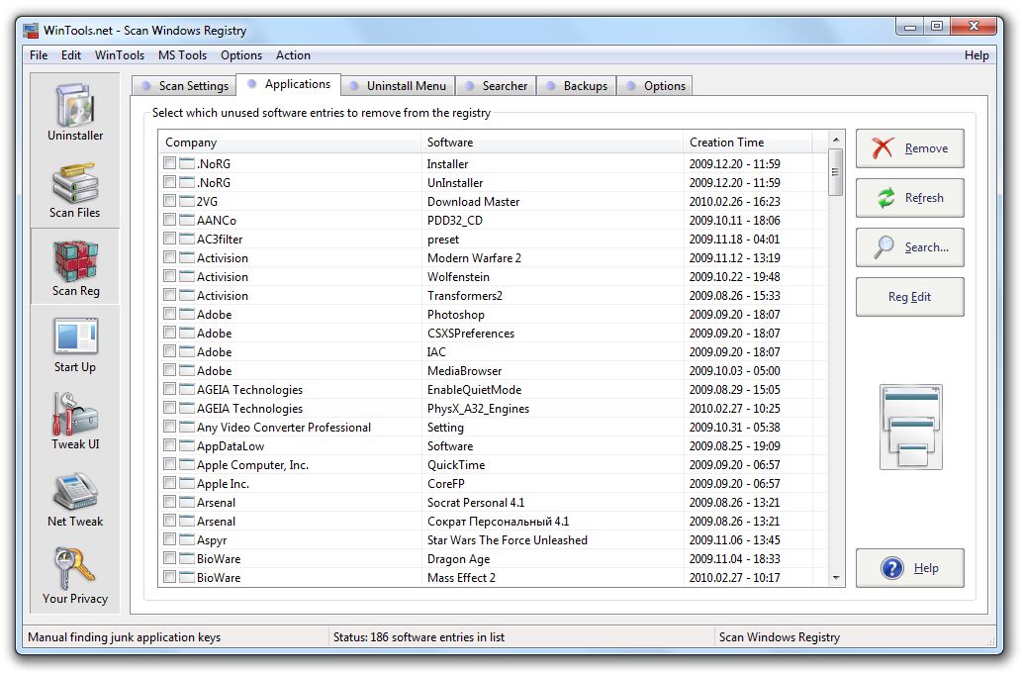1022x675 pixels.
Task: Click the 2010.02.26 - 16:23 creation time
Action: coord(734,202)
